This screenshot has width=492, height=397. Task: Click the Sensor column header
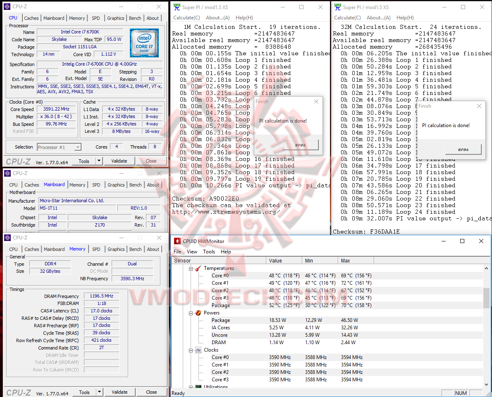tap(219, 260)
